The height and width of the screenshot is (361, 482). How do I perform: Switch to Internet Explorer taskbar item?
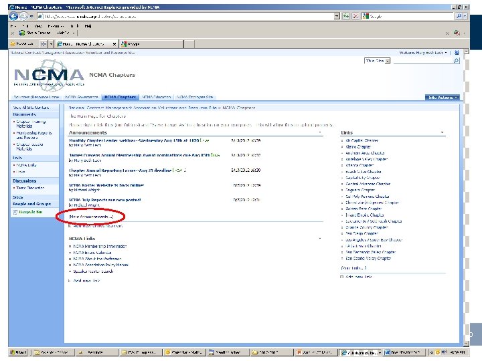click(x=360, y=352)
